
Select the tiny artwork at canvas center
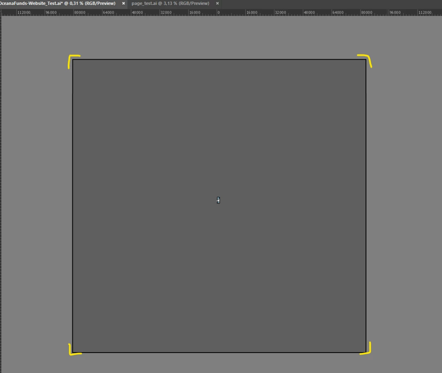point(218,200)
